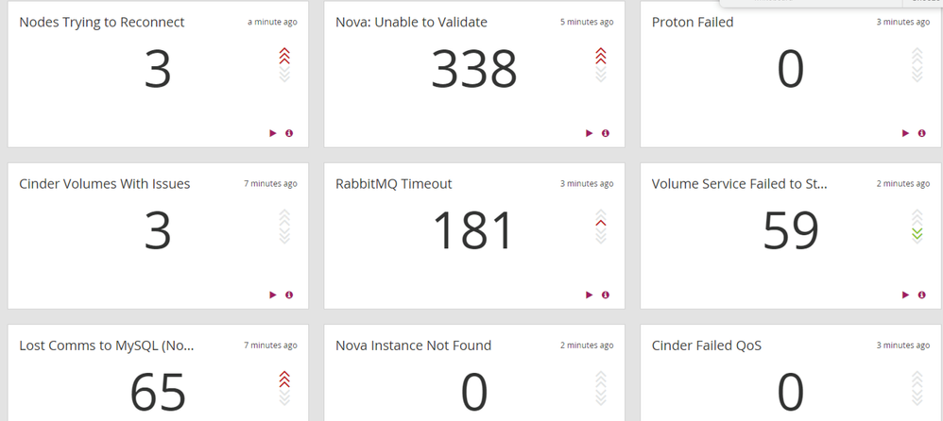Click the value 59 on Volume Service card
The image size is (943, 421).
[x=791, y=230]
